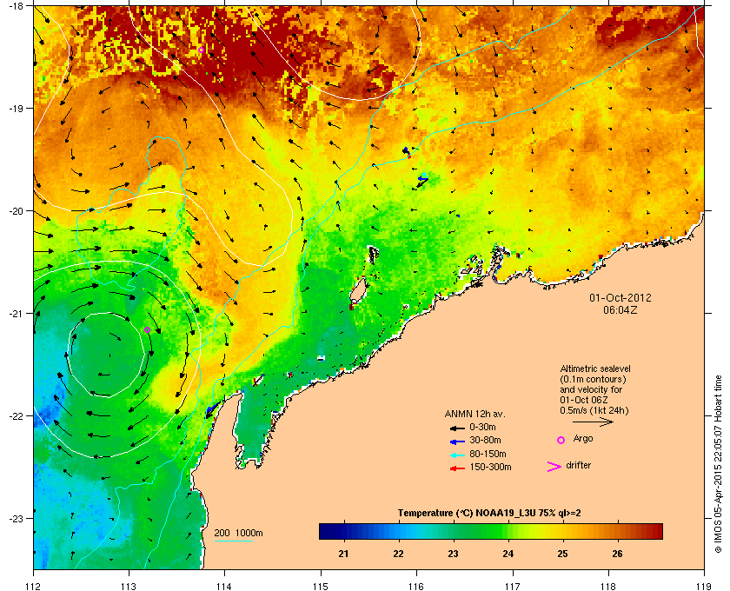Click the longitude axis label 114
730x591 pixels.
(x=224, y=586)
